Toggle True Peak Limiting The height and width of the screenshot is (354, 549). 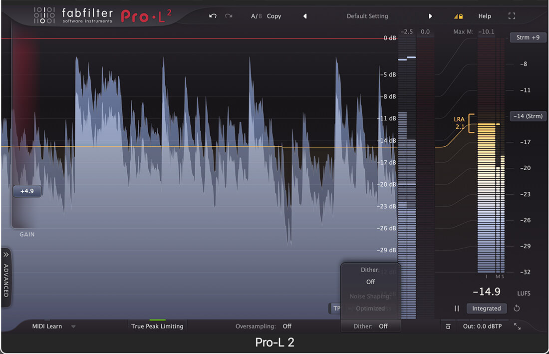click(x=157, y=326)
